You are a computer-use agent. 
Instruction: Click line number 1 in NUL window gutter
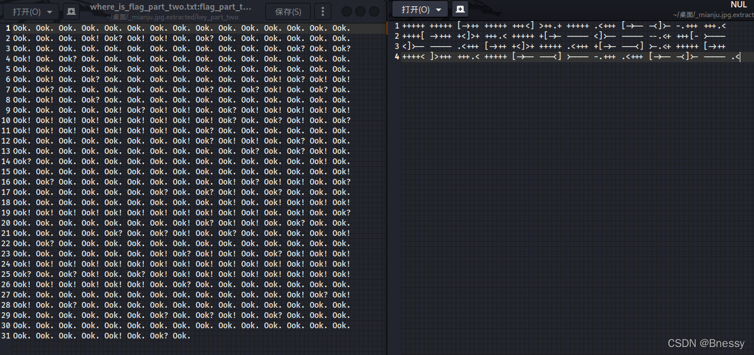point(397,26)
